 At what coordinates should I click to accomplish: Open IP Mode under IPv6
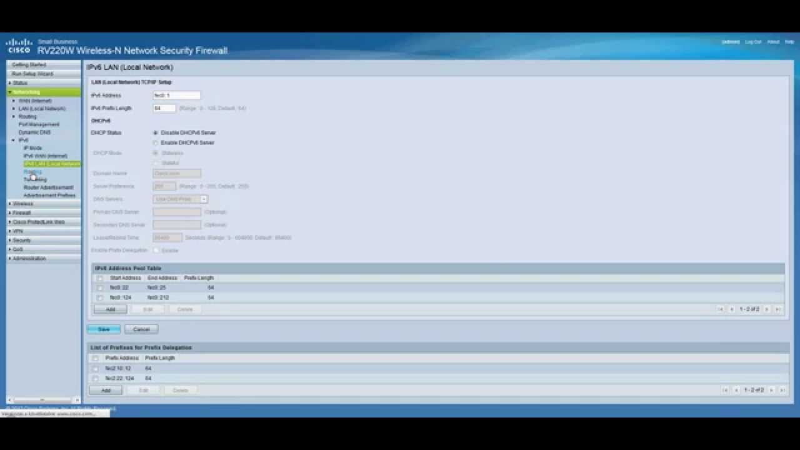point(32,148)
